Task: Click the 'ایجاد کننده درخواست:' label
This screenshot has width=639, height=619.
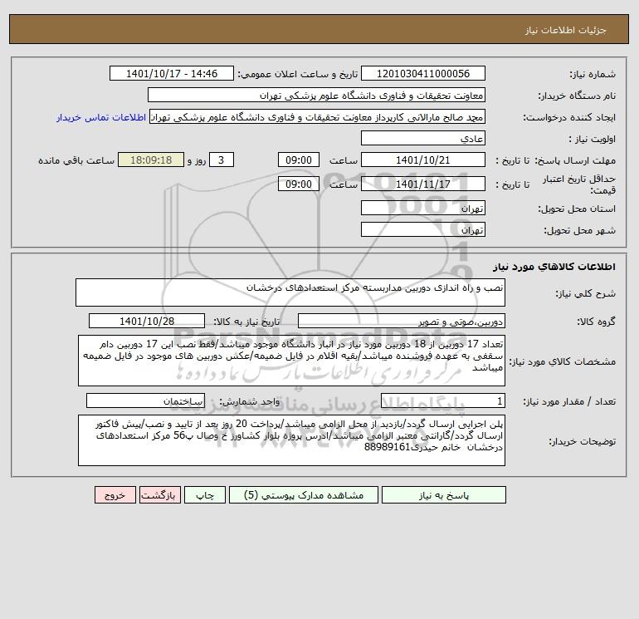Action: pyautogui.click(x=569, y=117)
